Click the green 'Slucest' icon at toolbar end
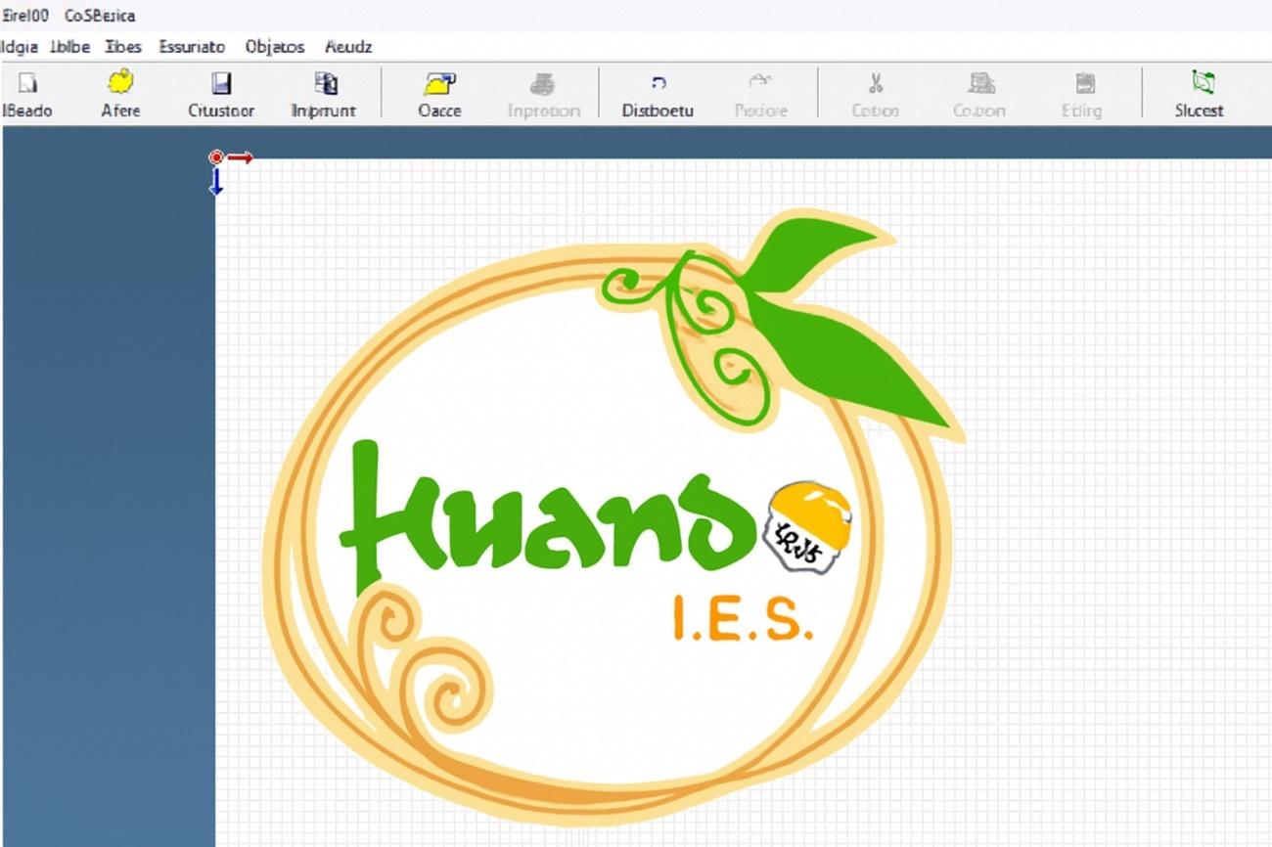The image size is (1272, 847). pyautogui.click(x=1201, y=83)
